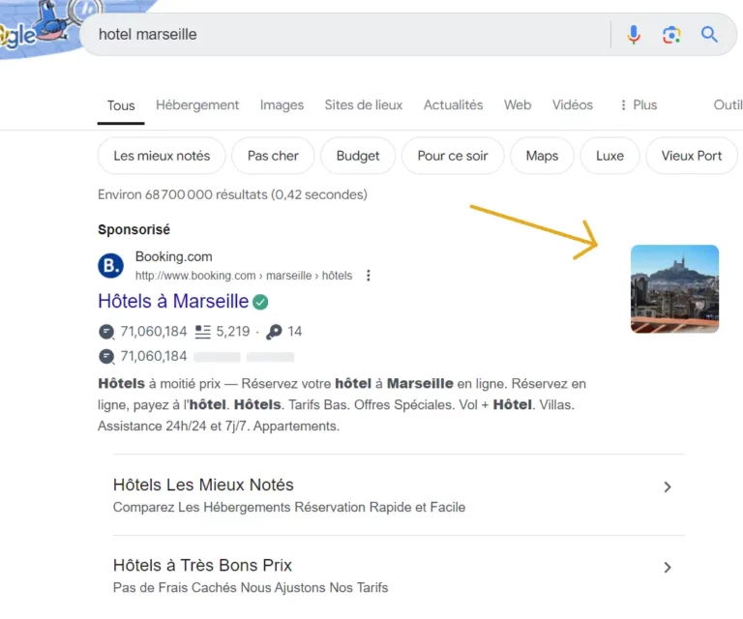Click the list icon beside 5,219
The image size is (743, 619).
click(x=203, y=332)
